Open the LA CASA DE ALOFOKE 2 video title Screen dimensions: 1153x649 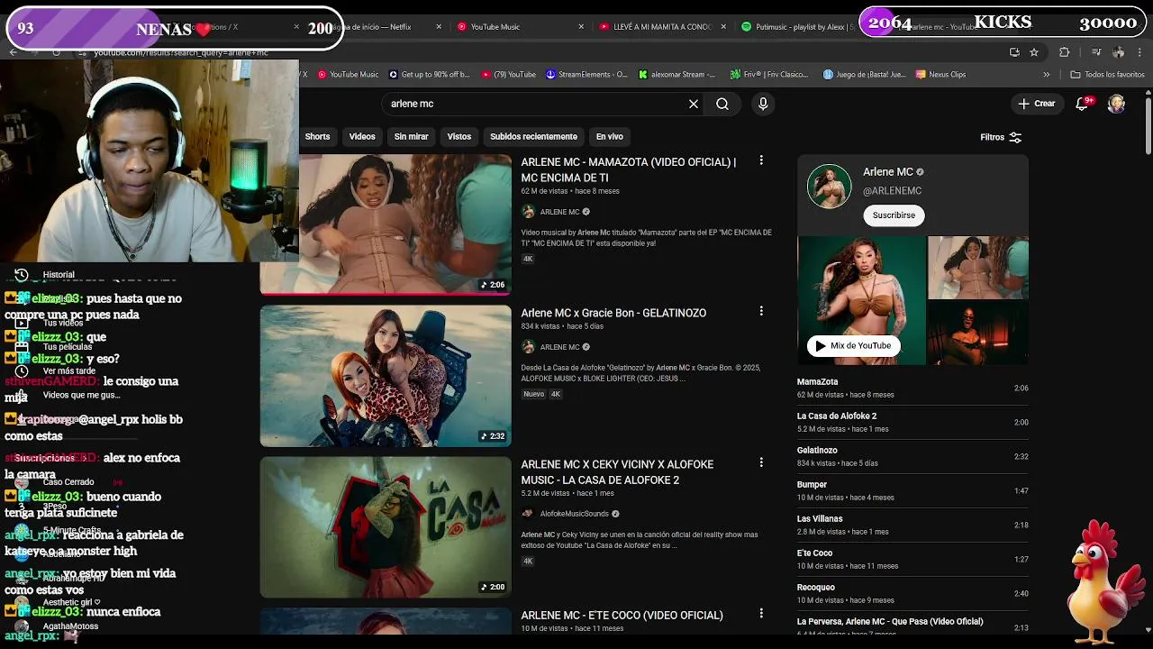click(617, 472)
